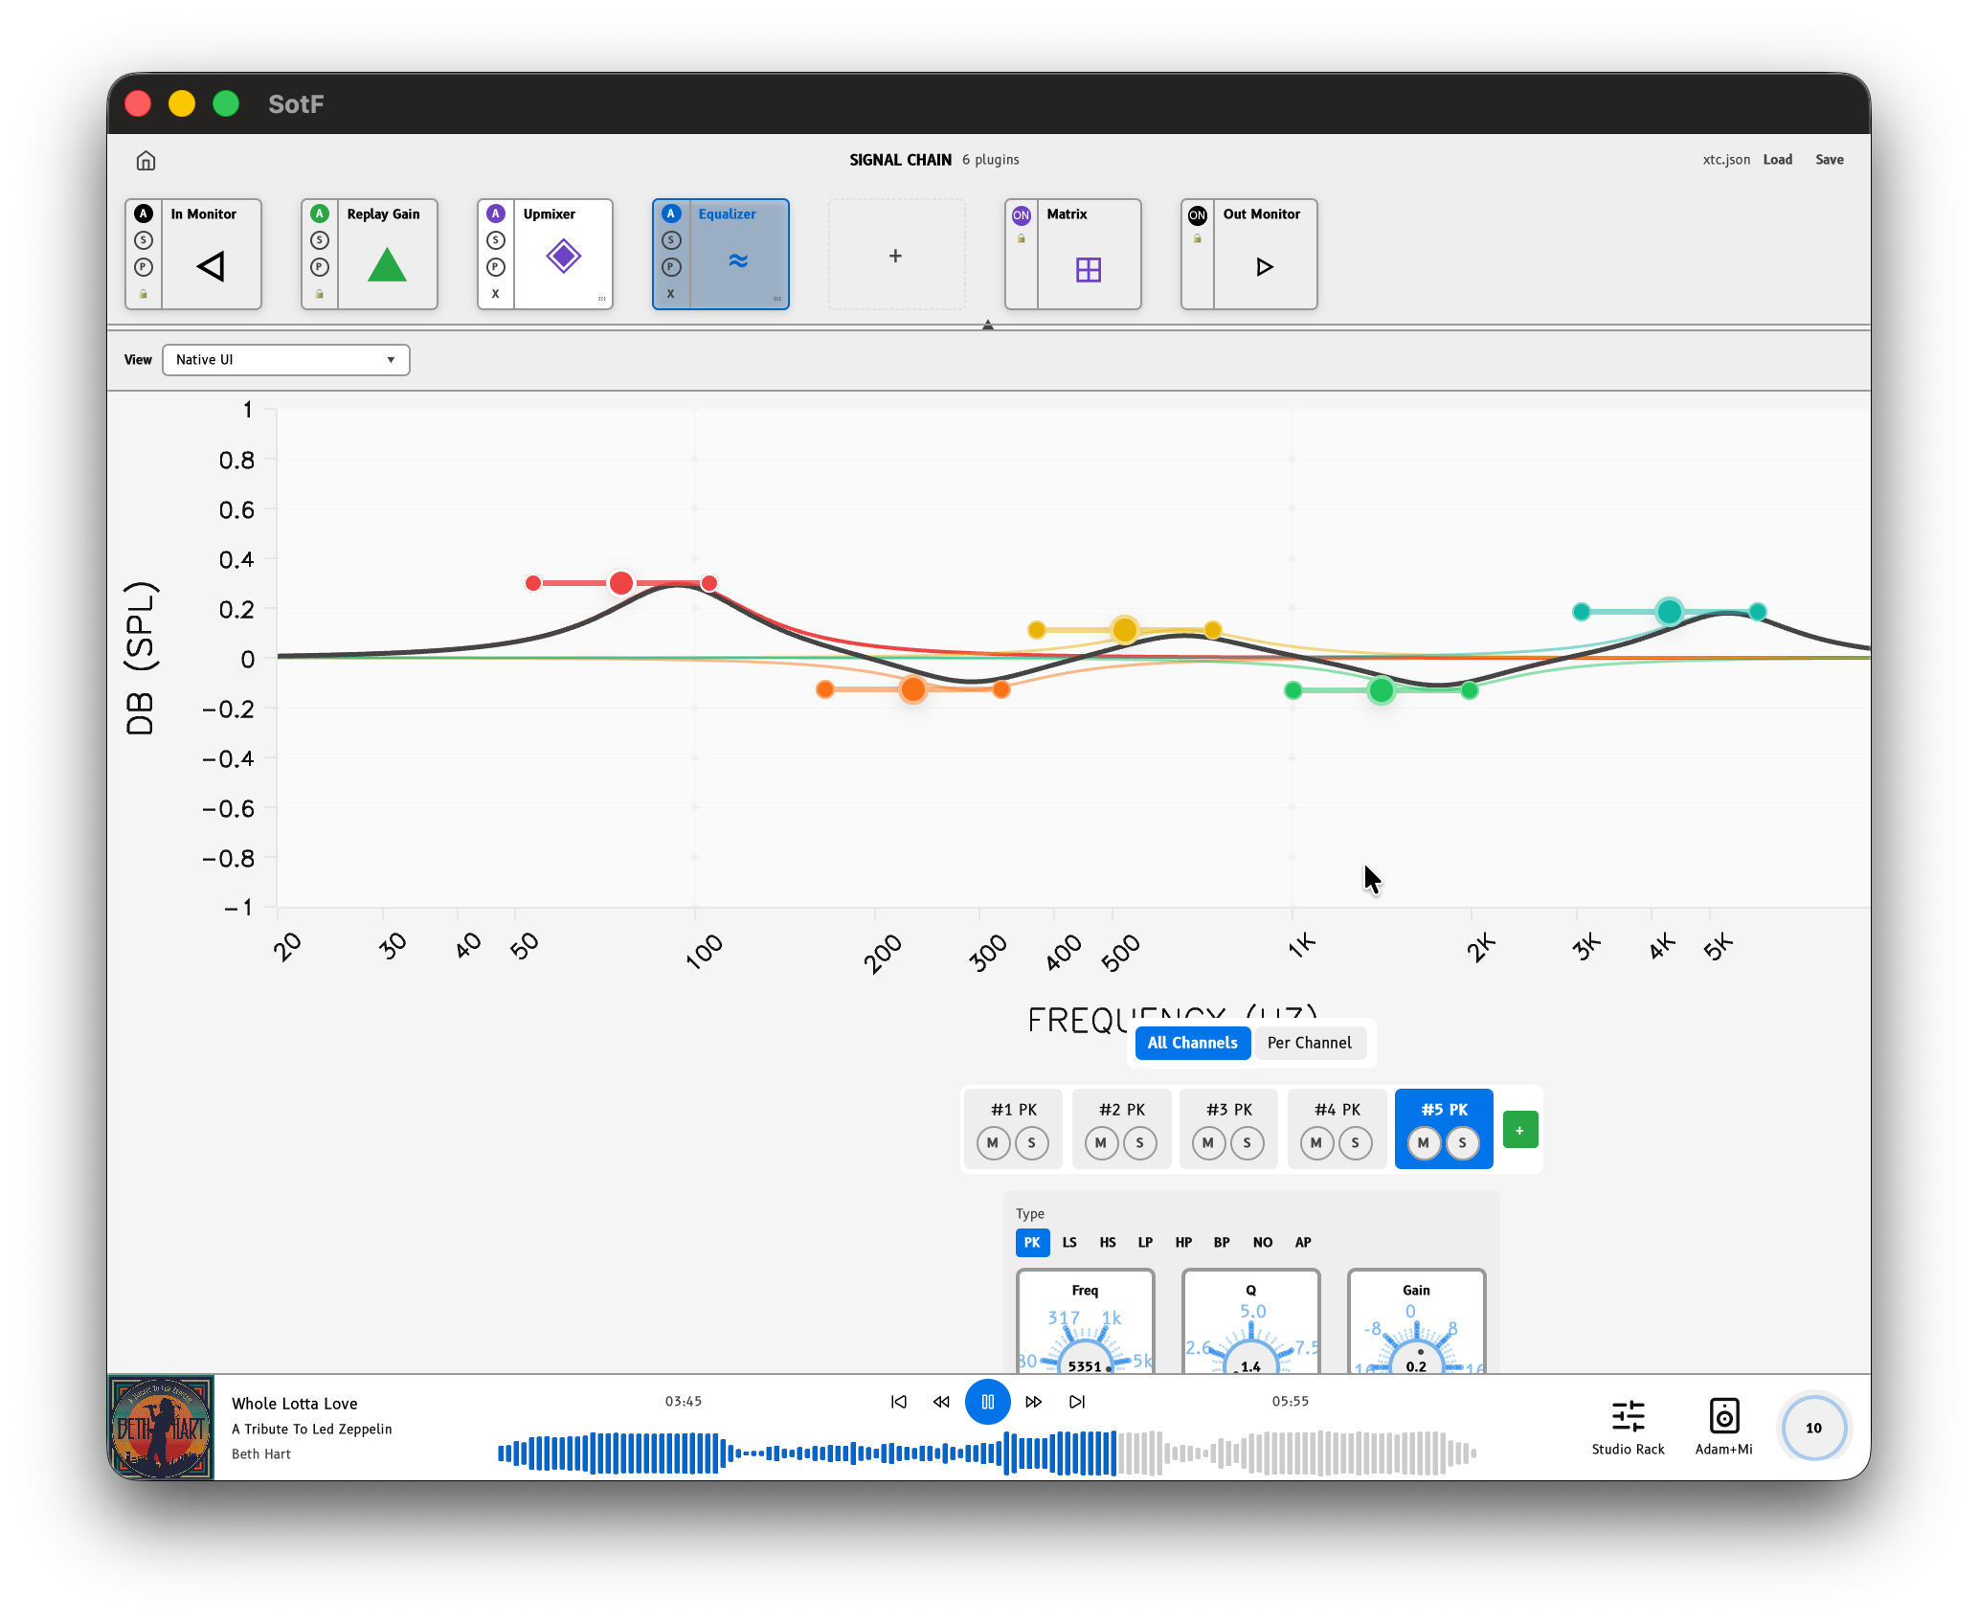Image resolution: width=1978 pixels, height=1622 pixels.
Task: Open the Replay Gain green triangle icon
Action: coord(387,264)
